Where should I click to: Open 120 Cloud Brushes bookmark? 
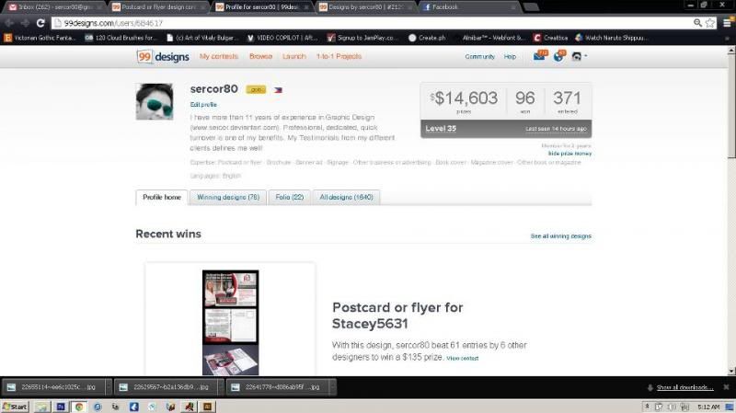121,38
